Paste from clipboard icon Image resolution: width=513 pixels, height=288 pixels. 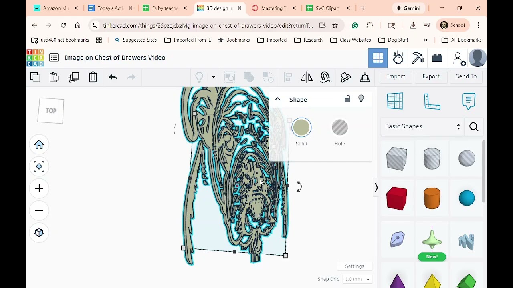pyautogui.click(x=54, y=77)
